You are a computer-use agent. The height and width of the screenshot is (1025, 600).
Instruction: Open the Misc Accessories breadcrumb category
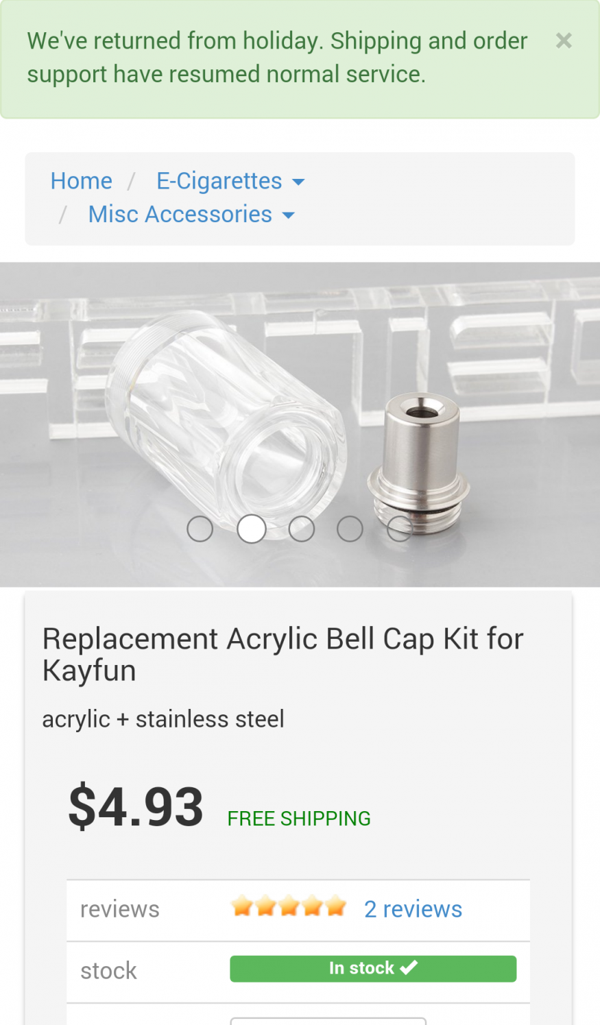coord(180,215)
